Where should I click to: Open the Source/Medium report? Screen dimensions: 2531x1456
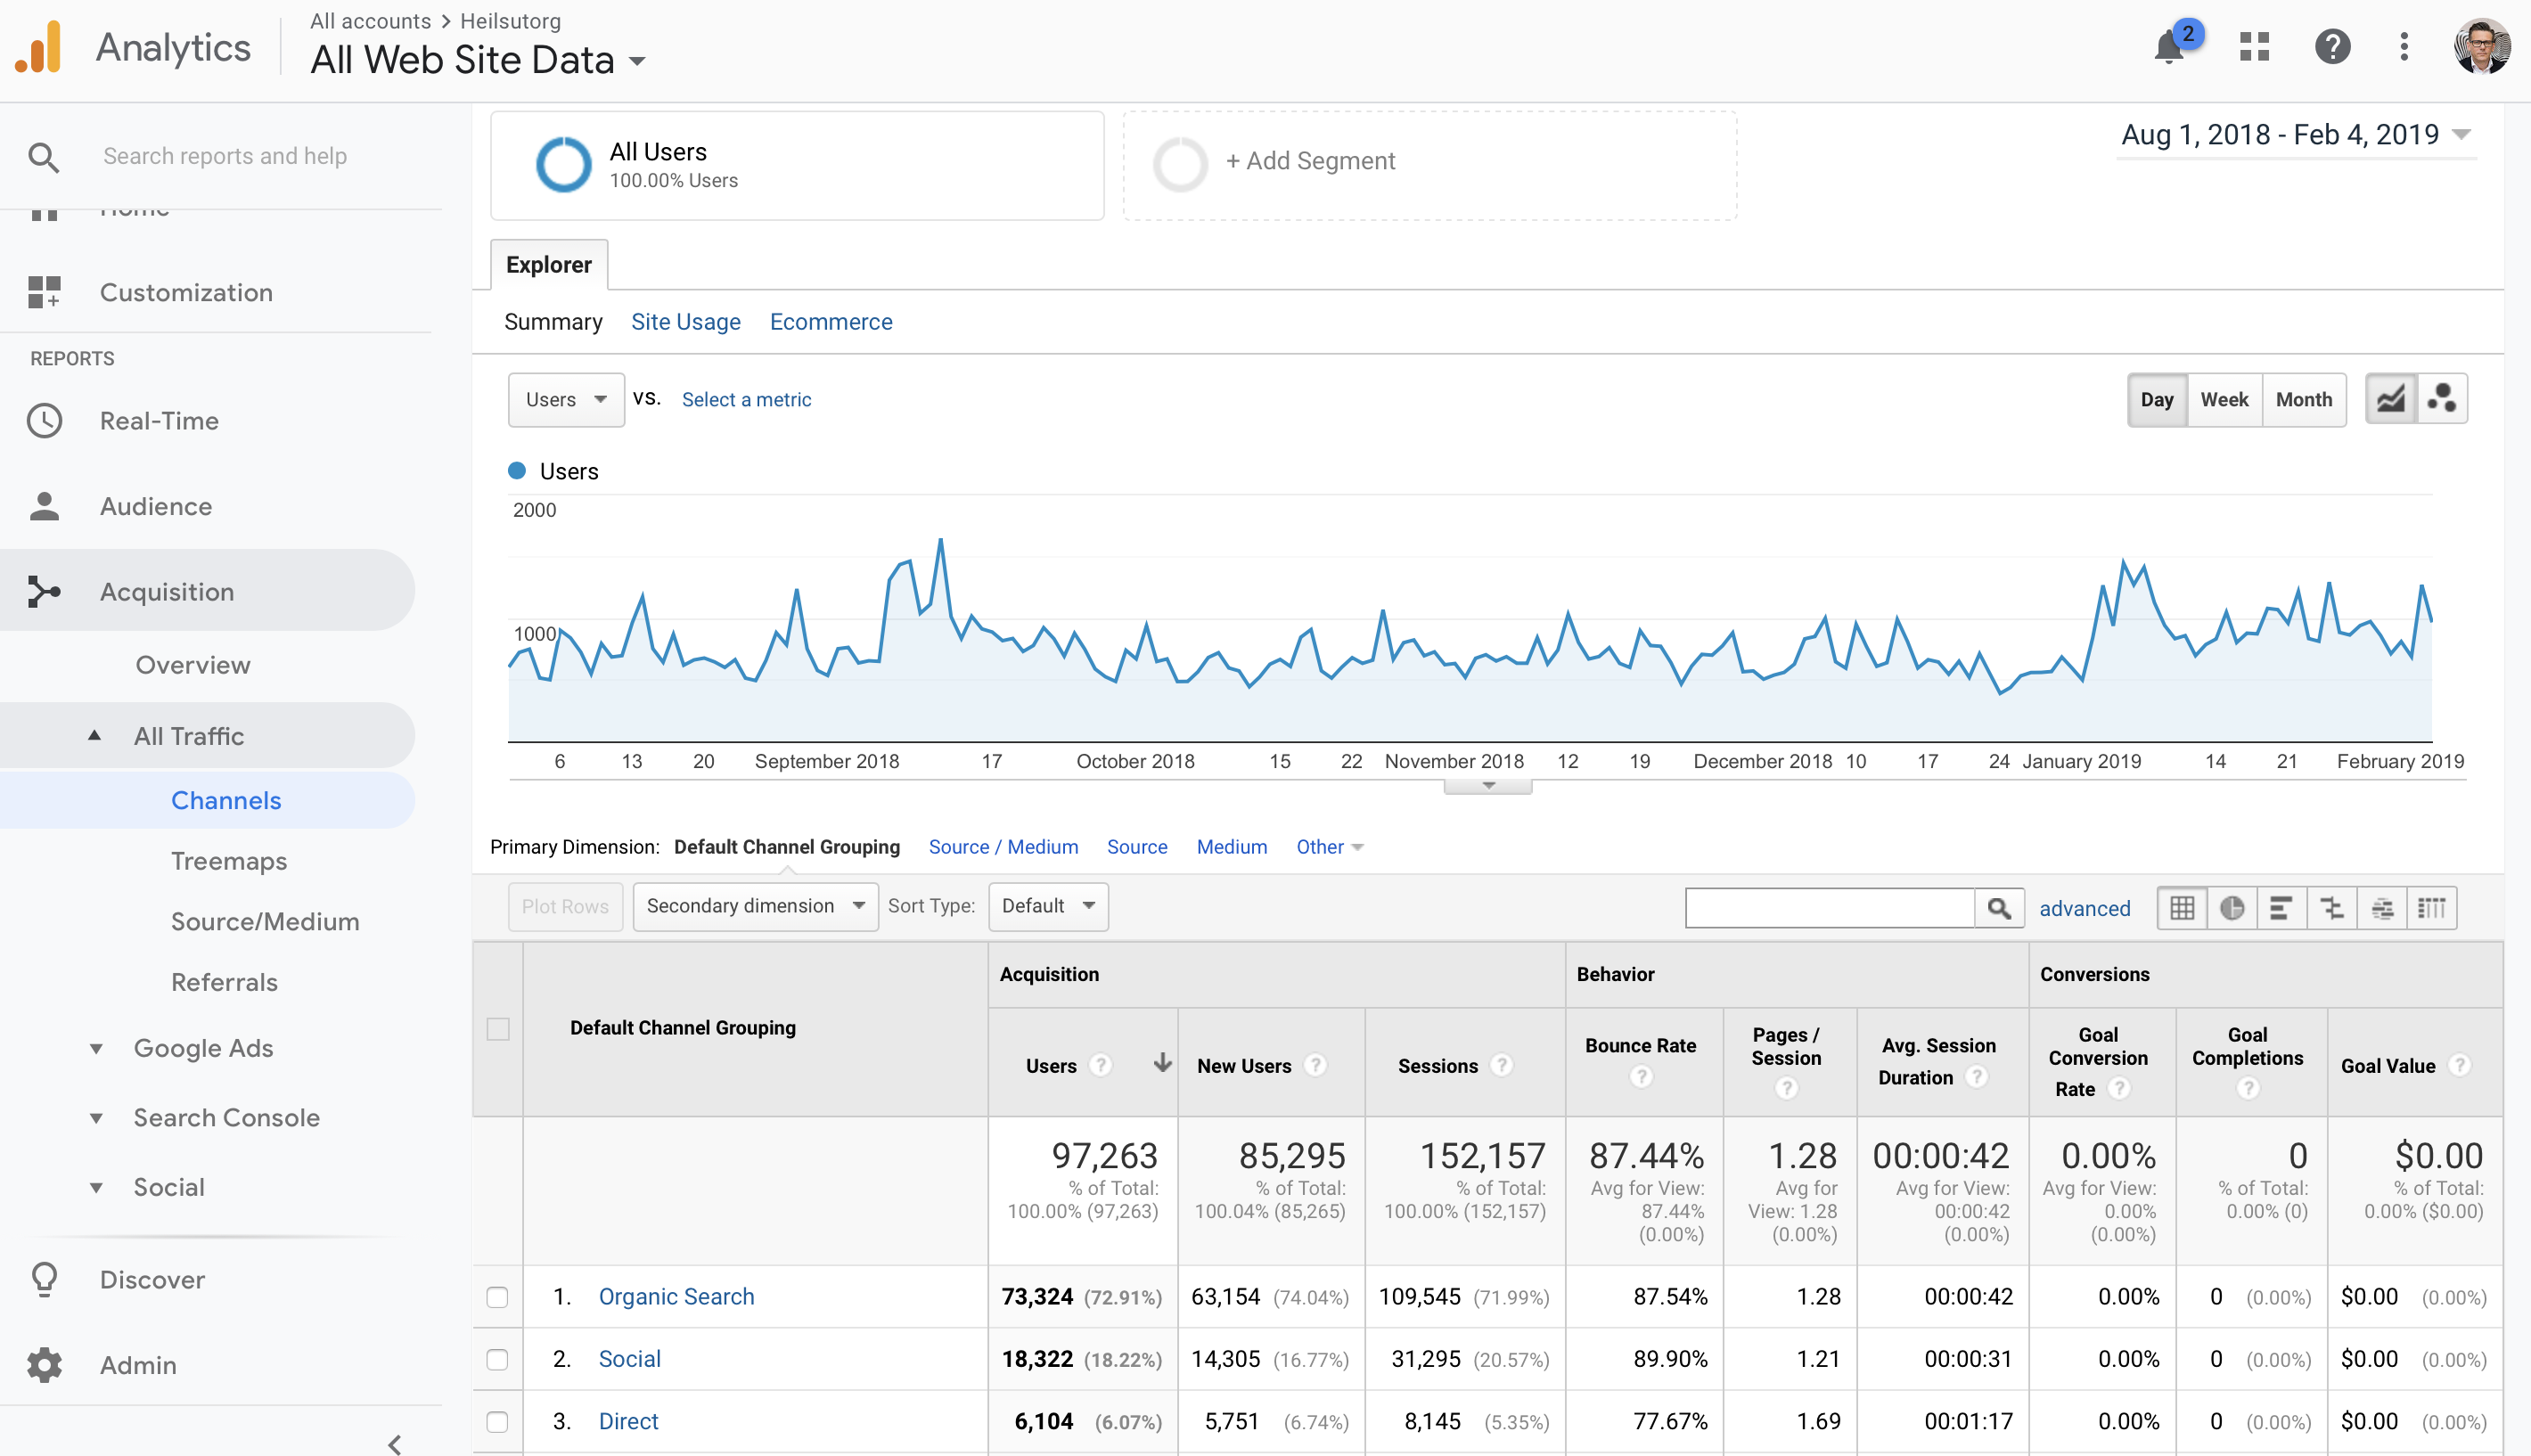click(265, 922)
